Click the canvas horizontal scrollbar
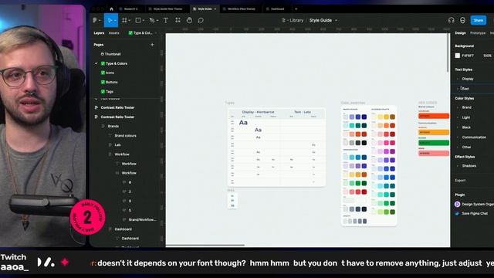Viewport: 494px width, 278px height. point(205,245)
